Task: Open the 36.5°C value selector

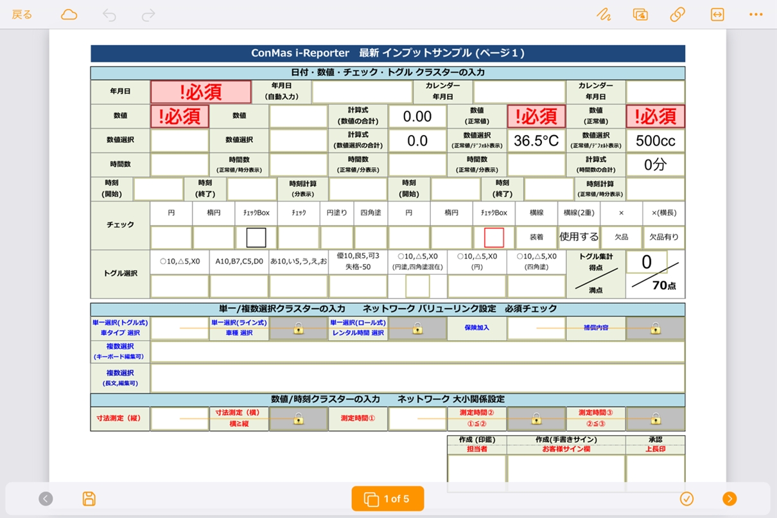Action: point(536,141)
